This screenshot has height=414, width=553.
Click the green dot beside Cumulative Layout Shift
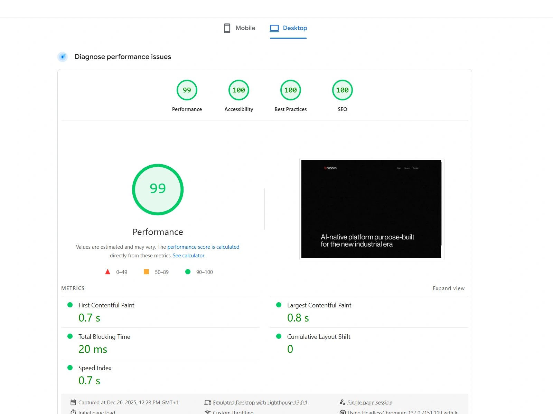point(279,336)
